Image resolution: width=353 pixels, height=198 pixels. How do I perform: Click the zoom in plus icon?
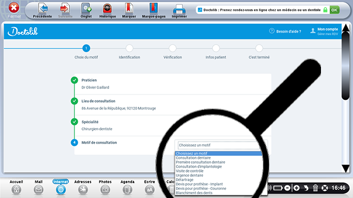[297, 188]
